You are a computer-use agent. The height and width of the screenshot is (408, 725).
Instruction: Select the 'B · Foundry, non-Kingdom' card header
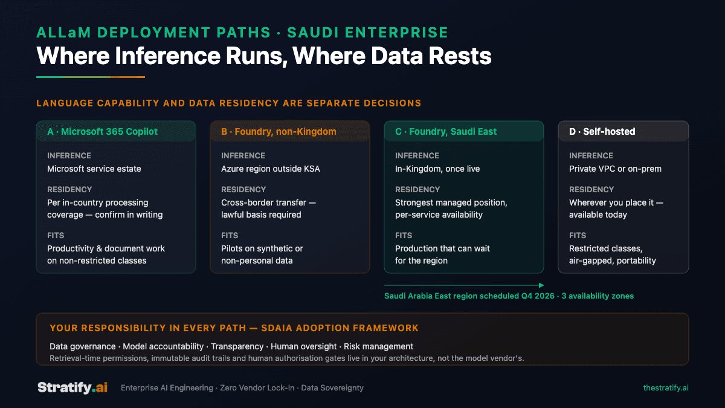click(x=290, y=131)
